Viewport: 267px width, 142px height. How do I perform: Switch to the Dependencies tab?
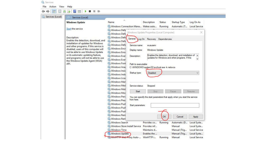click(165, 39)
